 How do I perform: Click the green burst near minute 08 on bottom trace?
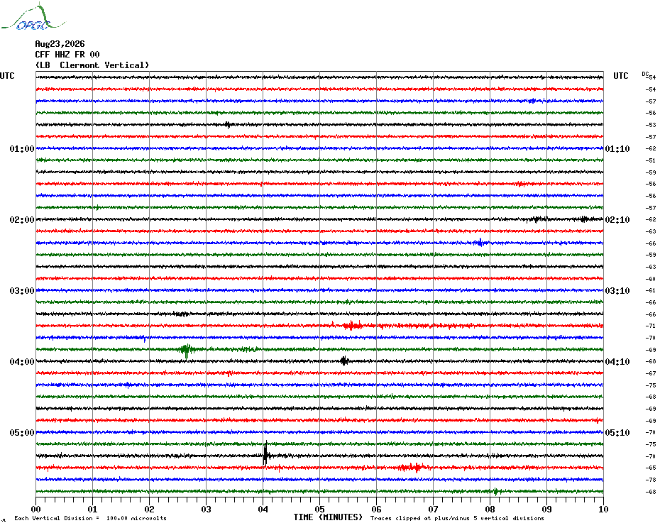[496, 491]
